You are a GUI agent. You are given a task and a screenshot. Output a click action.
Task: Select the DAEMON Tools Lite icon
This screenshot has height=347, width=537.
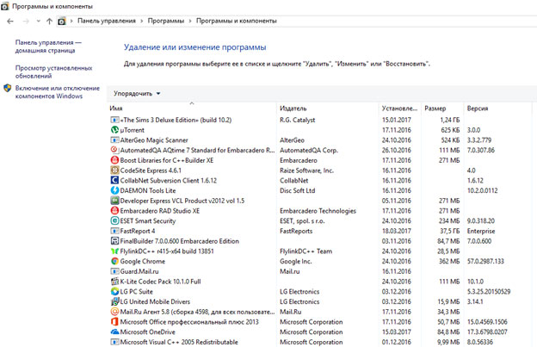pyautogui.click(x=114, y=190)
